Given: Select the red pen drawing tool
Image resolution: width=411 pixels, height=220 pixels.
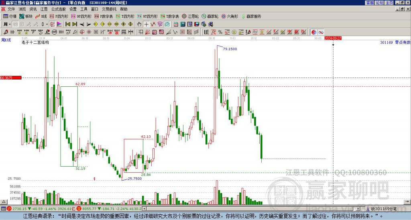Looking at the screenshot, I should pyautogui.click(x=5, y=32).
